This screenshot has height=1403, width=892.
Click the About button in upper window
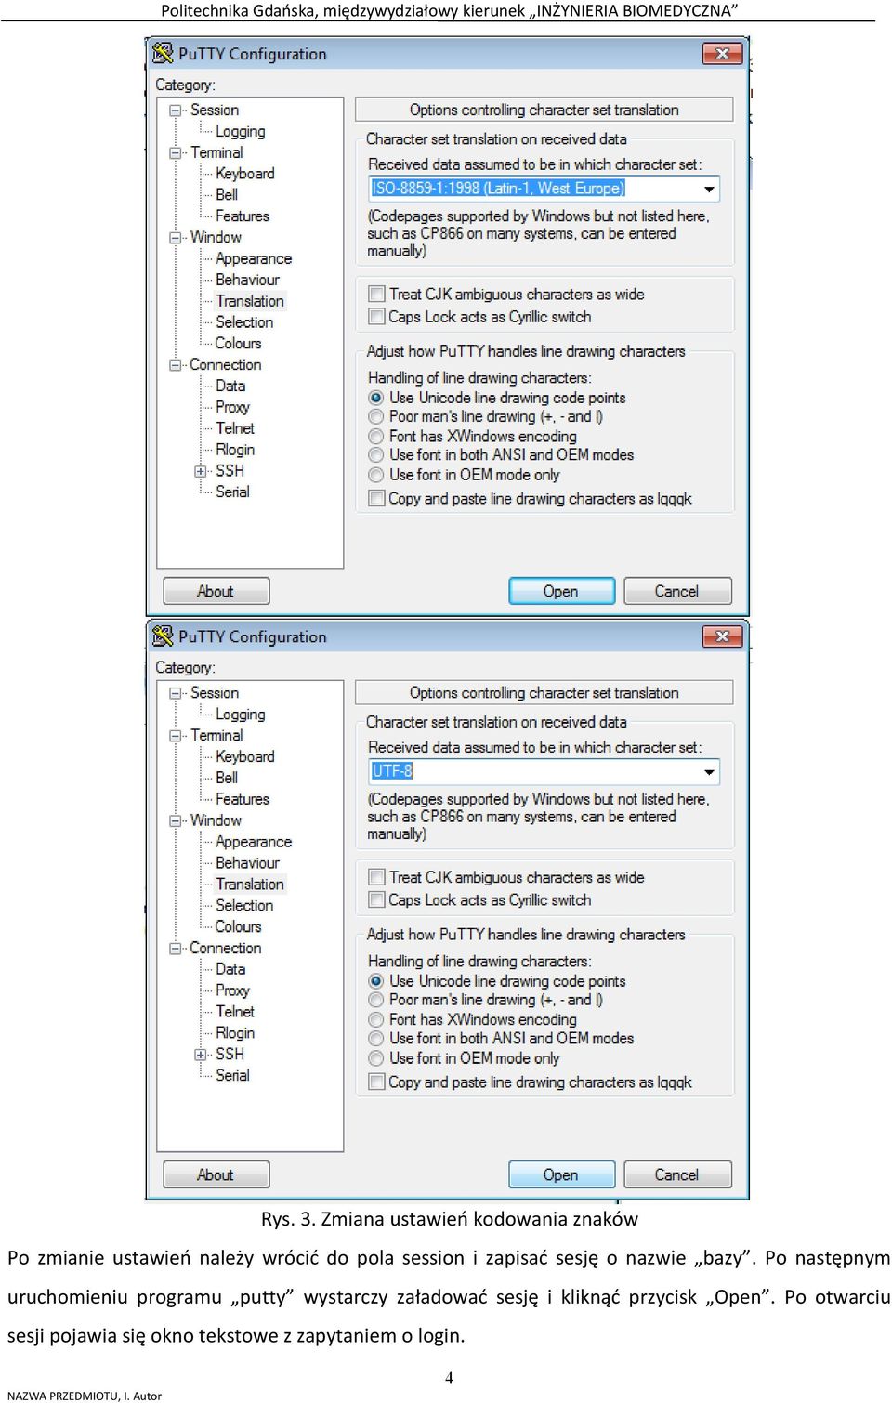click(x=216, y=591)
